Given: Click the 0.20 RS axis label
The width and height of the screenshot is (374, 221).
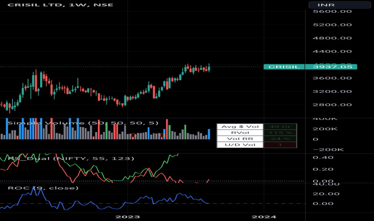Looking at the screenshot, I should coord(323,170).
